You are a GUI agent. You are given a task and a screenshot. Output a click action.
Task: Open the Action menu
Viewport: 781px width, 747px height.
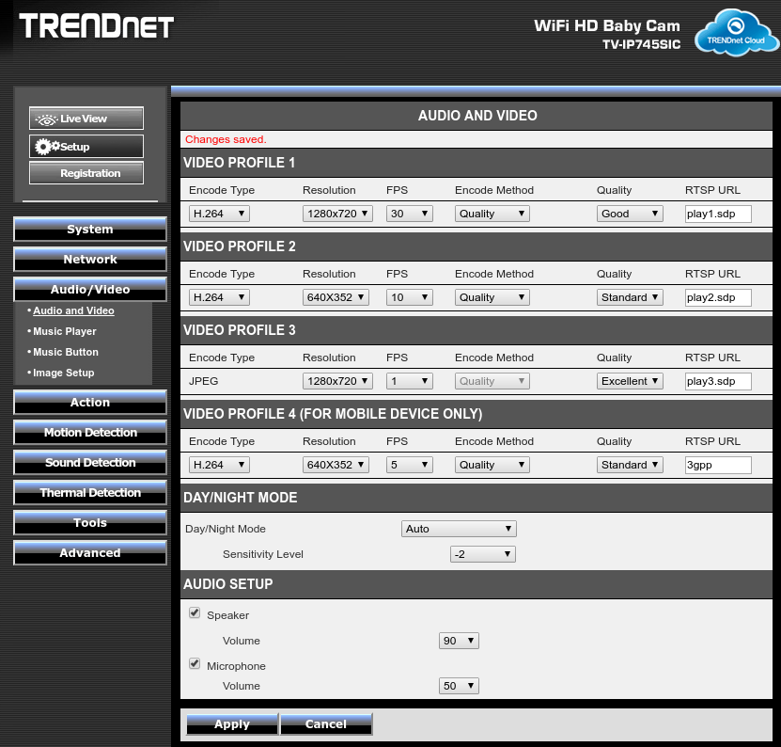coord(90,403)
